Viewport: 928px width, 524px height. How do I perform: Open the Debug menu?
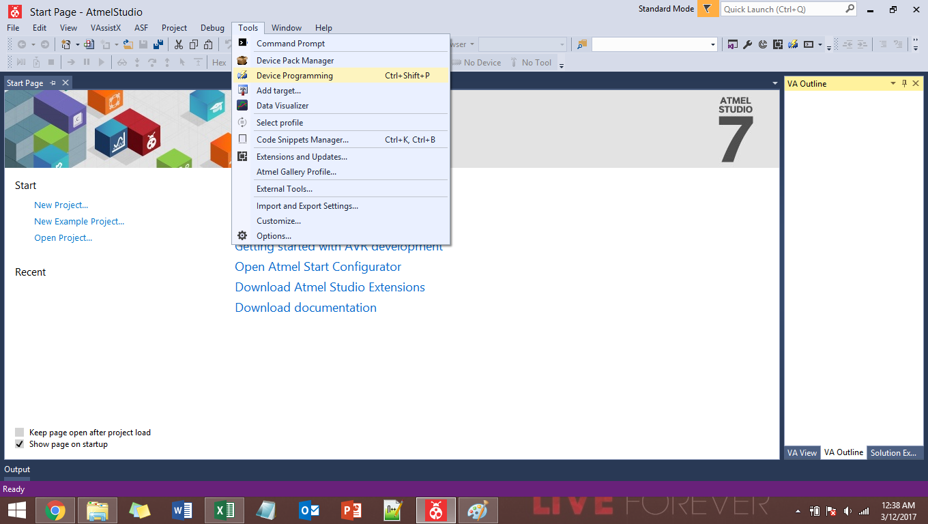coord(212,27)
